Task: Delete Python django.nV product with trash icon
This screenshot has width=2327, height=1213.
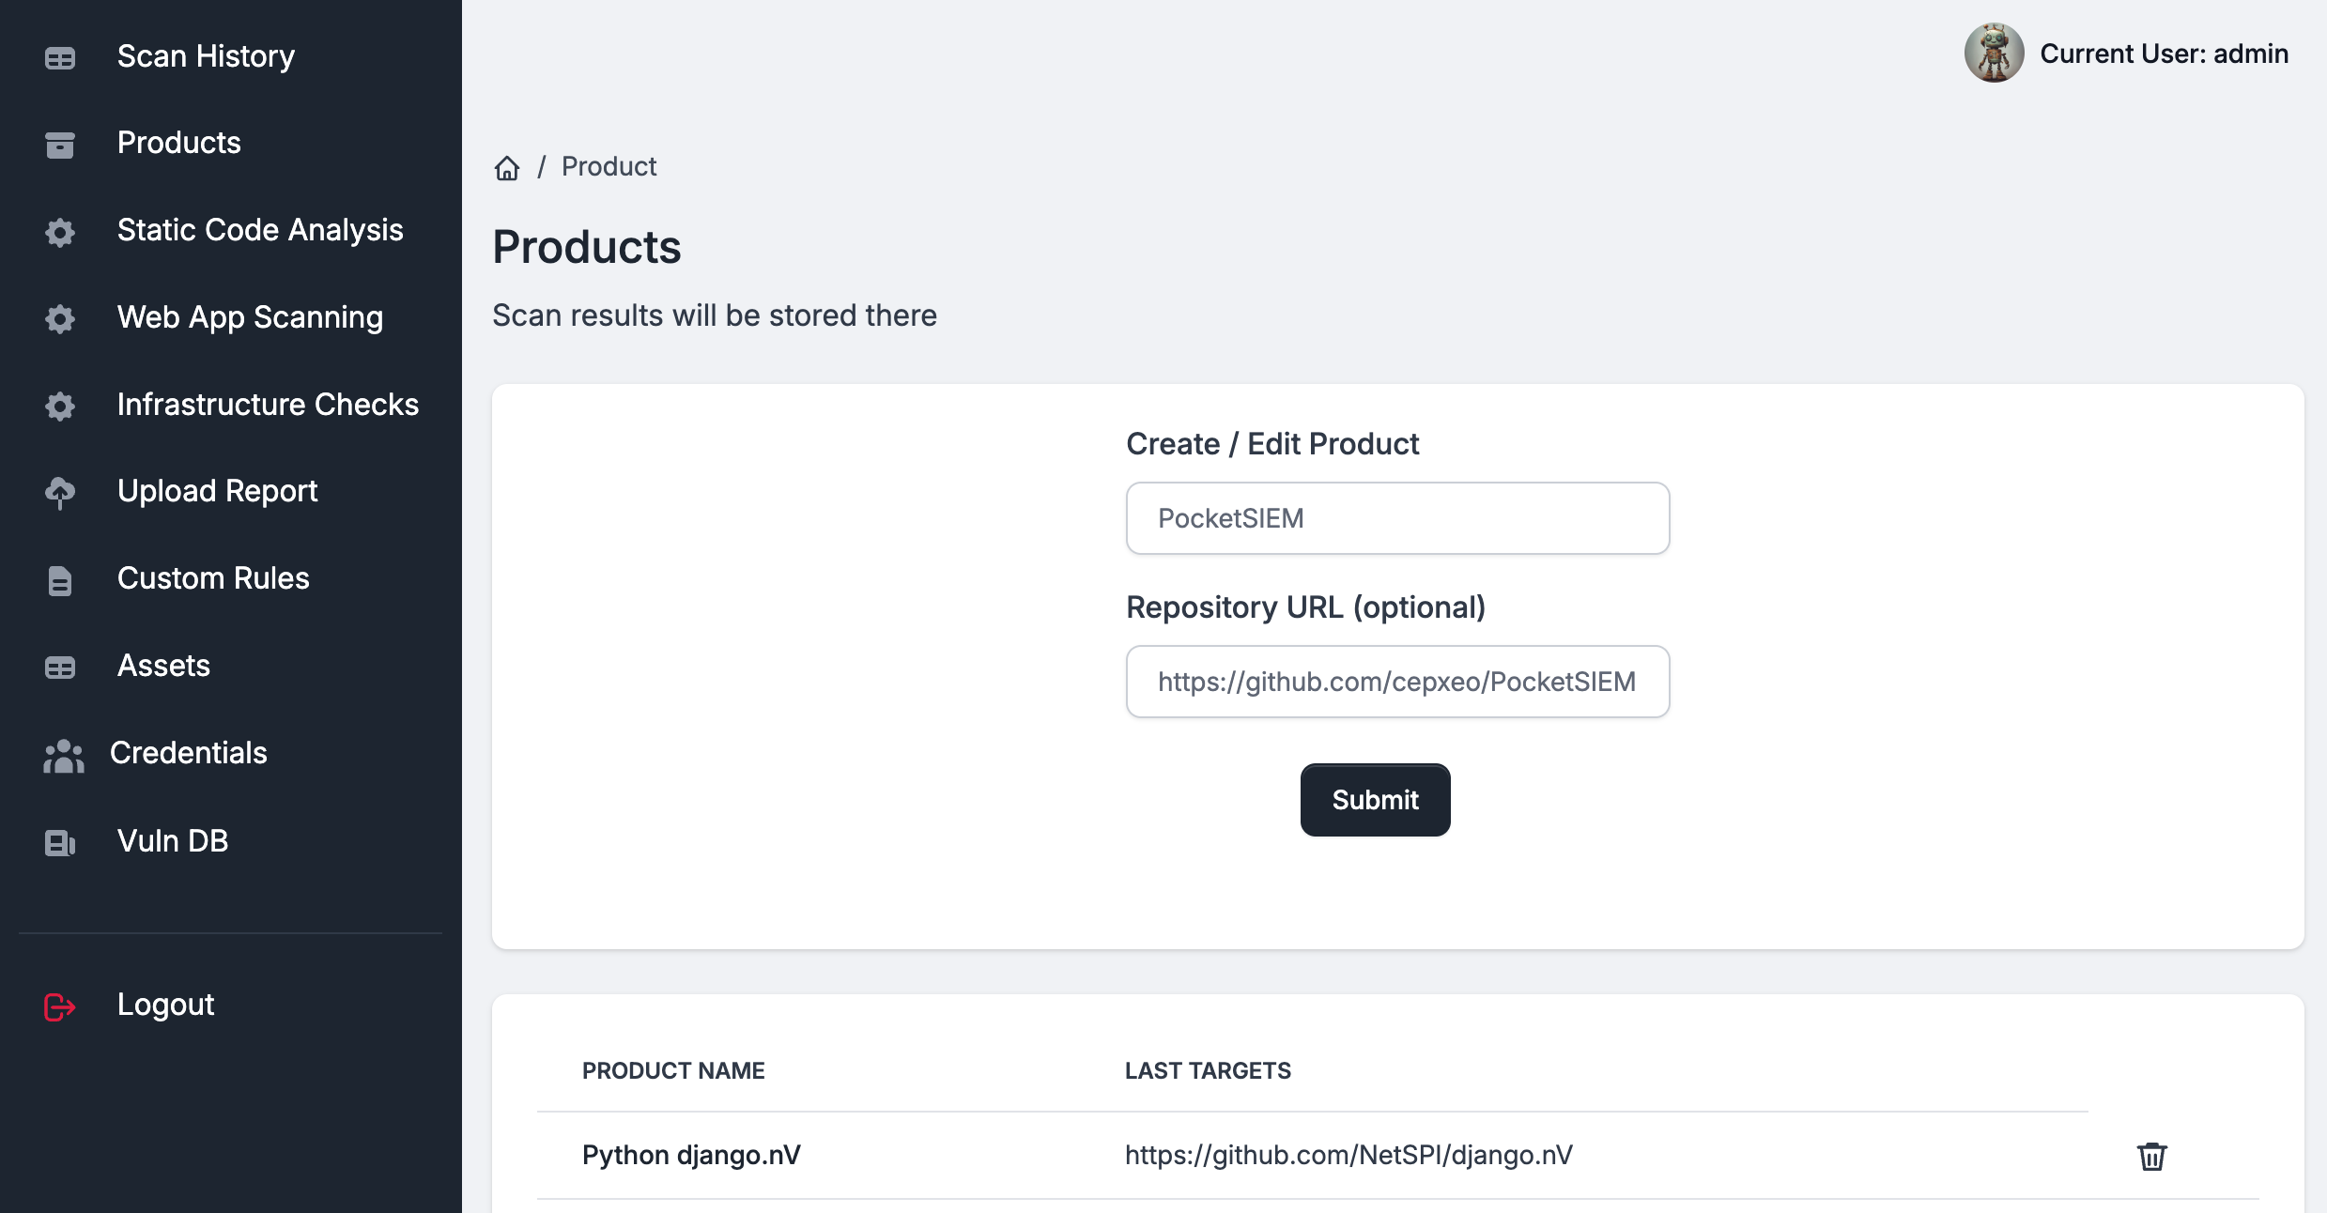Action: pos(2151,1156)
